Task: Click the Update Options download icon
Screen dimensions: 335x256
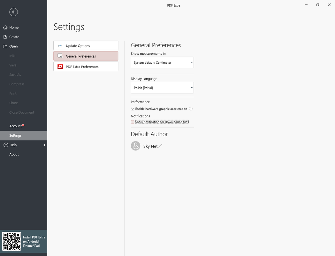Action: pyautogui.click(x=60, y=45)
